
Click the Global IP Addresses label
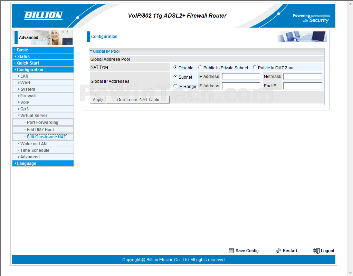click(110, 81)
